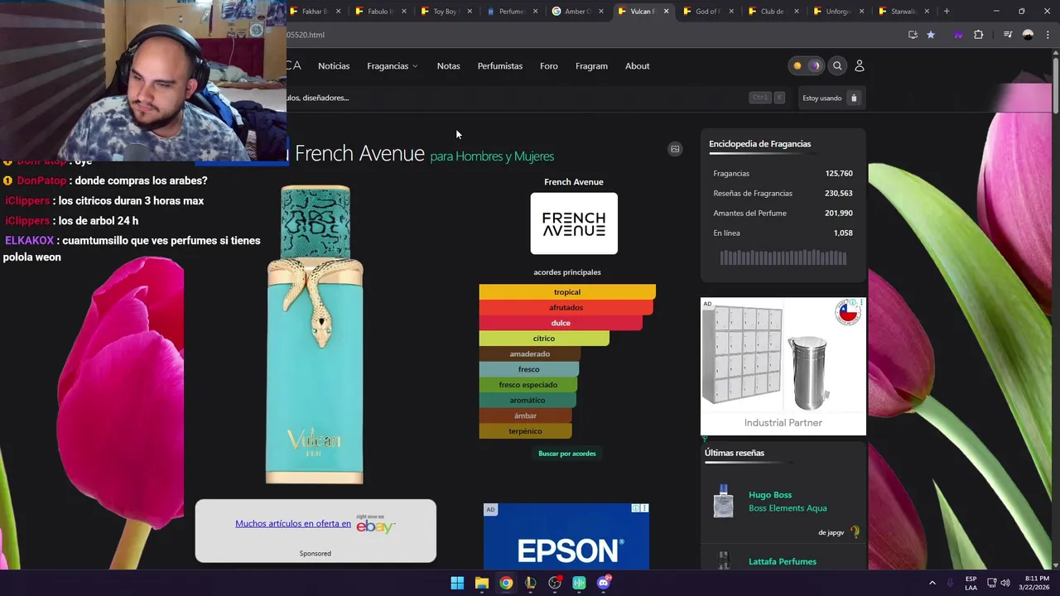Open League of Legends from the taskbar
The height and width of the screenshot is (596, 1060).
pyautogui.click(x=530, y=583)
